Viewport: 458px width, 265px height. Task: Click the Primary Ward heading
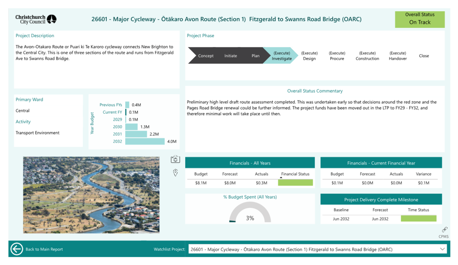[29, 99]
